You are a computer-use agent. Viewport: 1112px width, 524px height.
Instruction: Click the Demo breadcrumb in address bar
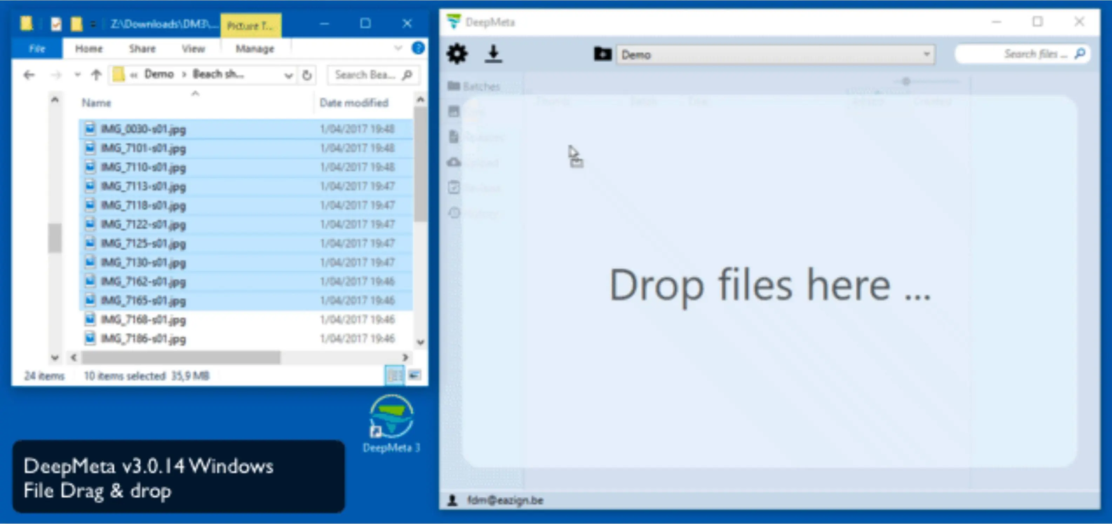[x=159, y=74]
